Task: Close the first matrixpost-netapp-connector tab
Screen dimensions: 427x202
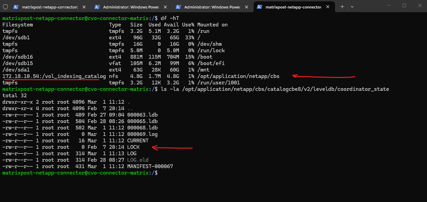Action: (84, 7)
